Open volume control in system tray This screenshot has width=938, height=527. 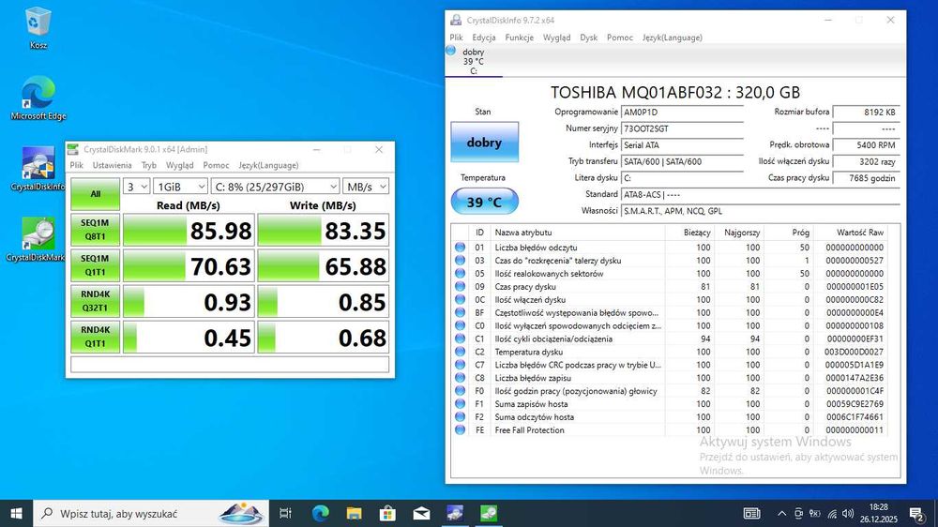[x=848, y=513]
